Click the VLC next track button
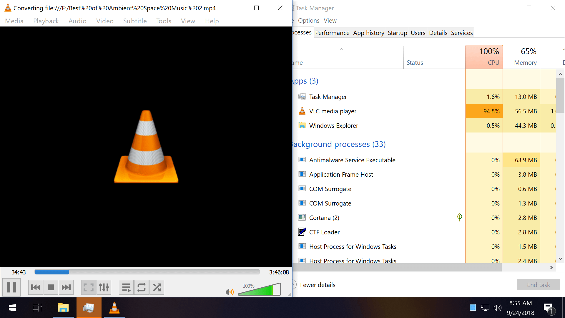 [x=65, y=287]
